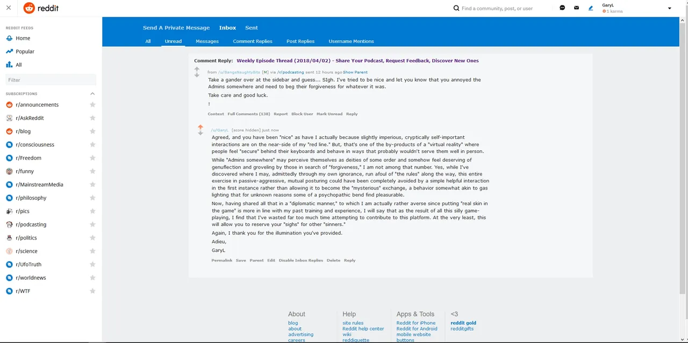Screen dimensions: 688x343
Task: Delete GaryL's reply comment
Action: click(x=333, y=260)
